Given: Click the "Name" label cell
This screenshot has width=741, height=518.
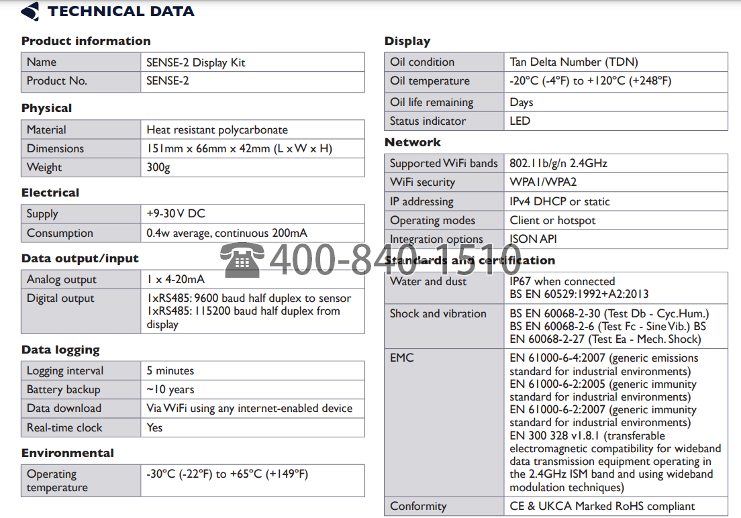Looking at the screenshot, I should [81, 62].
